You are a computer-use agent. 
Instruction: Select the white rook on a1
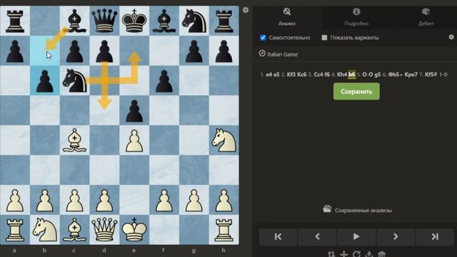pyautogui.click(x=15, y=230)
